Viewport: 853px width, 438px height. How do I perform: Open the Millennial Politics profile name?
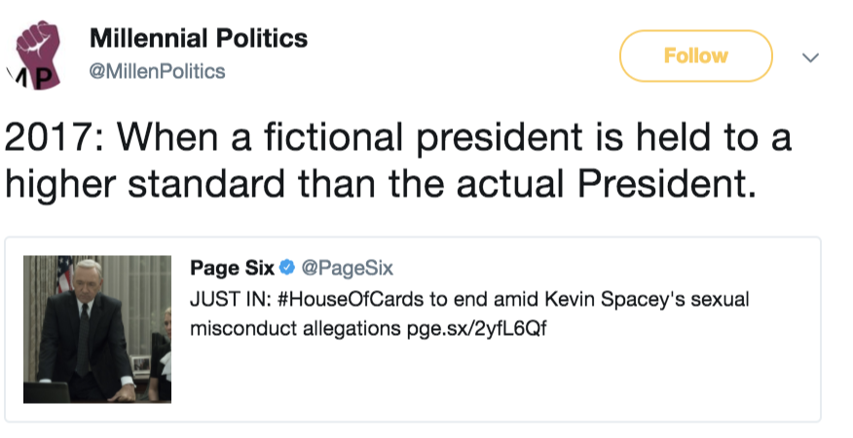coord(199,39)
